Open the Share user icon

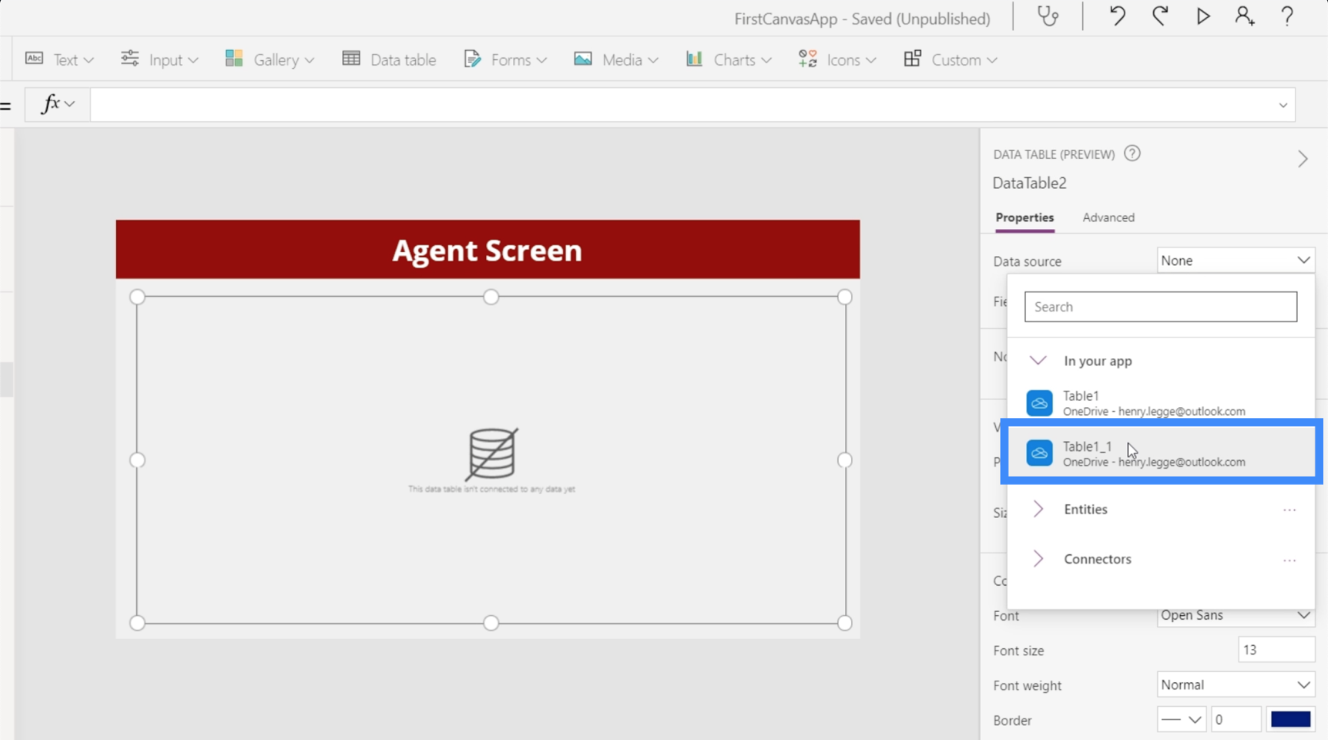tap(1245, 16)
